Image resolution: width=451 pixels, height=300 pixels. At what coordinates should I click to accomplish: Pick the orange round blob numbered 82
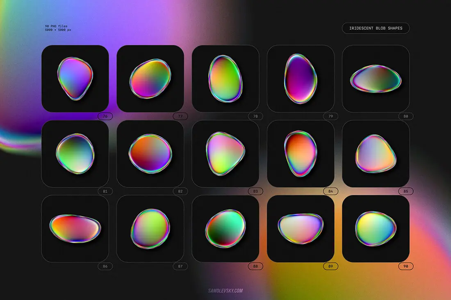click(x=150, y=153)
